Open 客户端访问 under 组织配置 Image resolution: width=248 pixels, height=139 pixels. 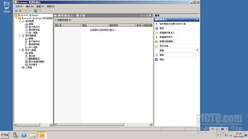point(34,27)
